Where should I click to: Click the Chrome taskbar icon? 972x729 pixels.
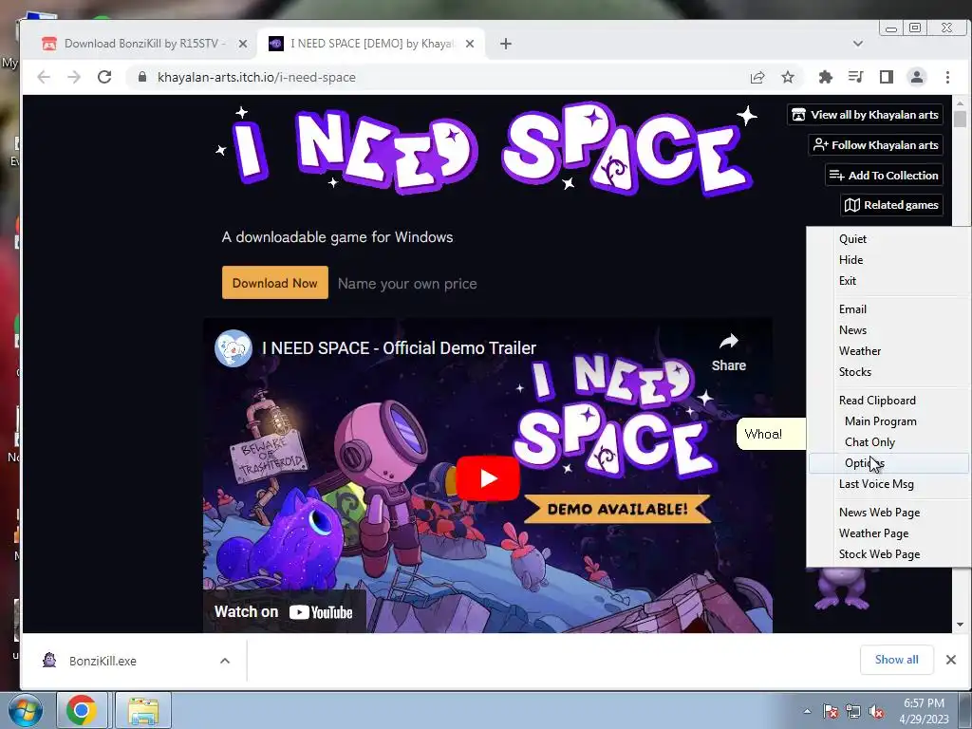click(83, 710)
